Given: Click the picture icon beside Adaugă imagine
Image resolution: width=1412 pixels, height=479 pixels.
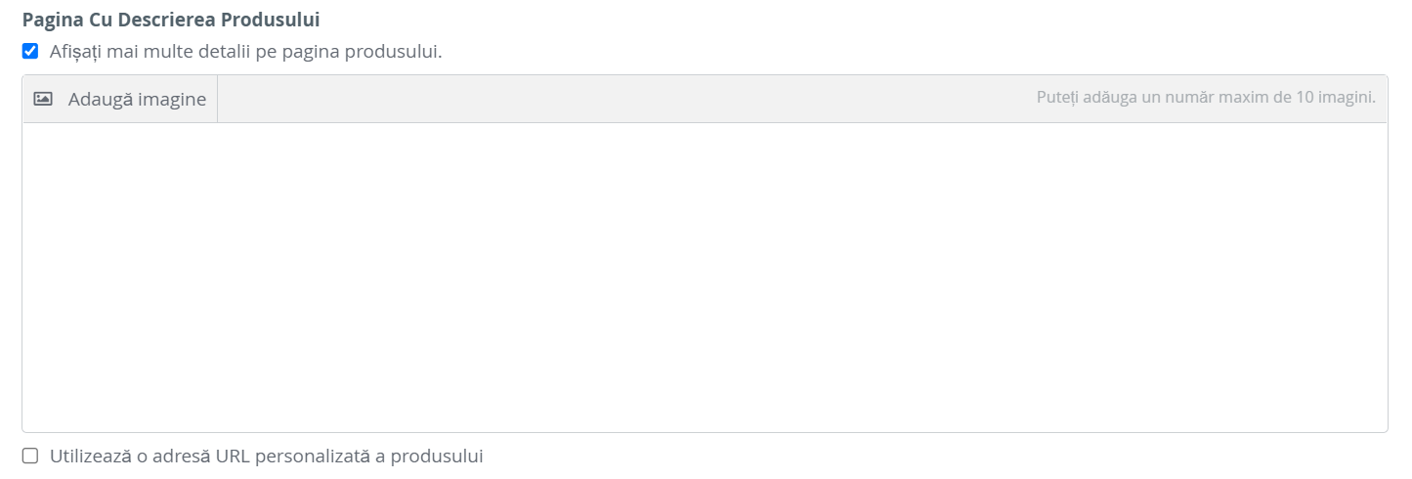Looking at the screenshot, I should pos(43,99).
